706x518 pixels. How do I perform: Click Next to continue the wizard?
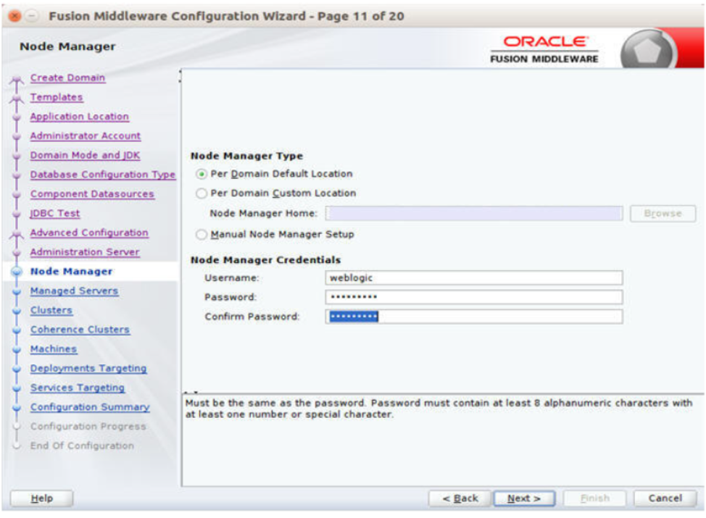(x=524, y=498)
